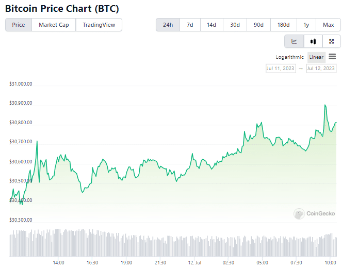
Task: Open the Jul 12, 2023 end date field
Action: tap(321, 69)
